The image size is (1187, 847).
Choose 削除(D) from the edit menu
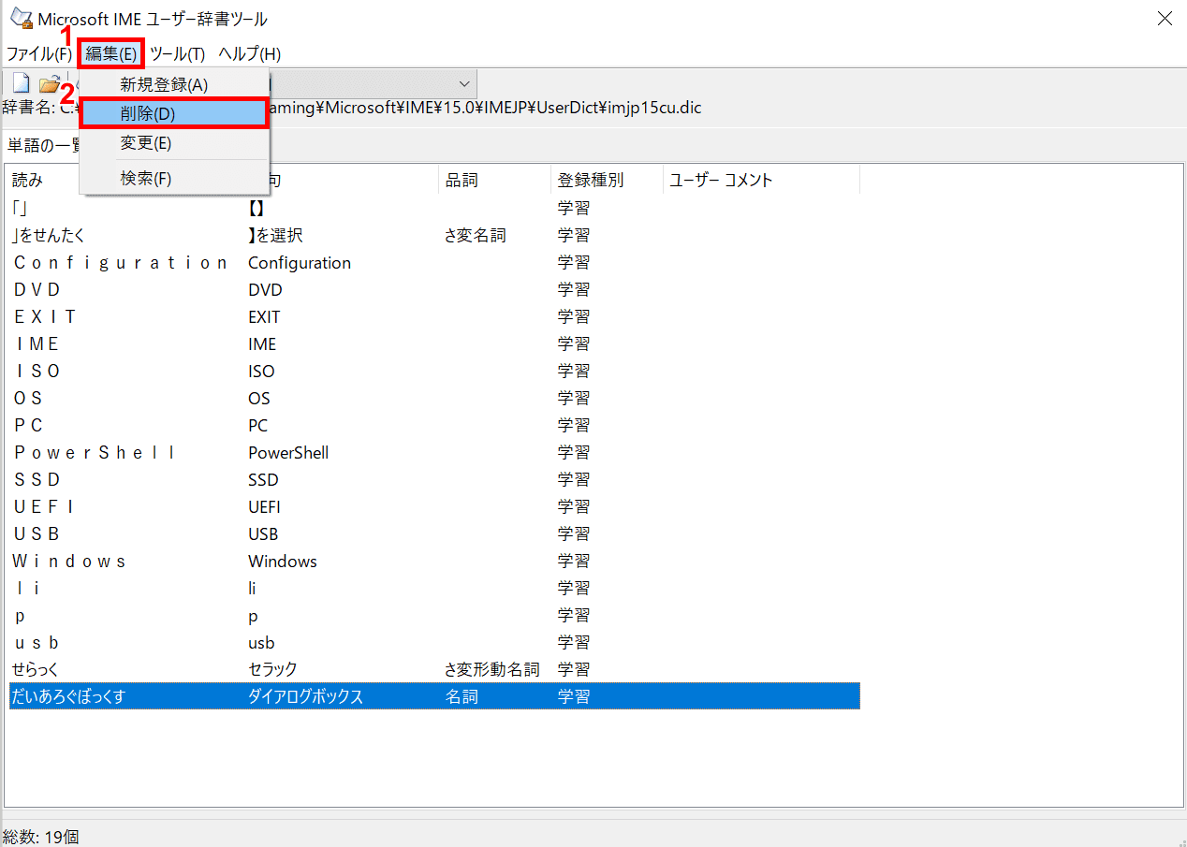point(175,114)
